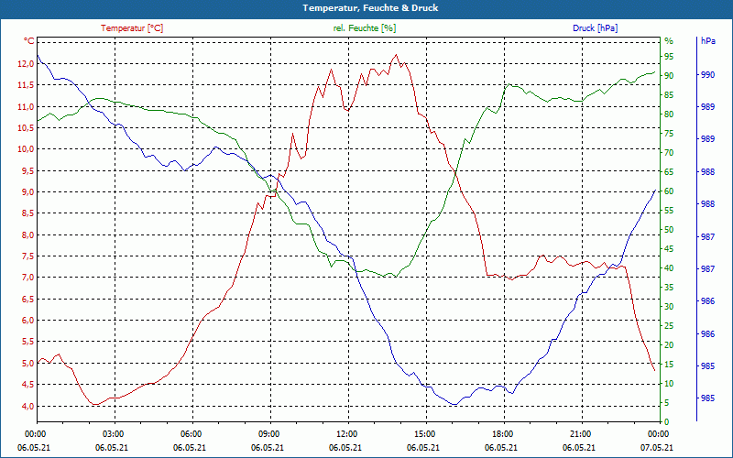Viewport: 733px width, 458px height.
Task: Click the green '25' humidity axis value
Action: point(669,326)
